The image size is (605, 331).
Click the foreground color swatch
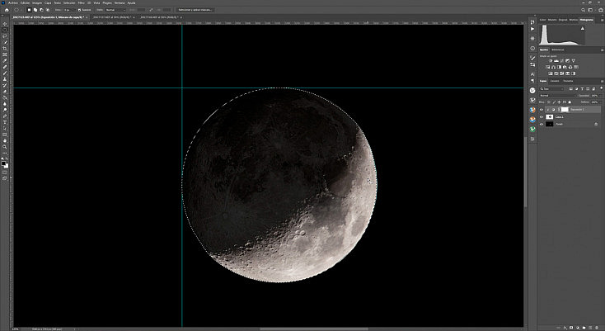(x=4, y=163)
